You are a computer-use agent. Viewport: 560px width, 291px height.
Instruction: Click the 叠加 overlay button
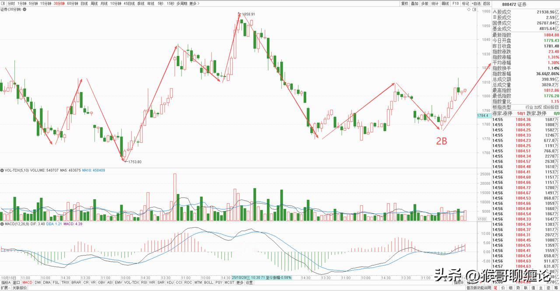415,3
